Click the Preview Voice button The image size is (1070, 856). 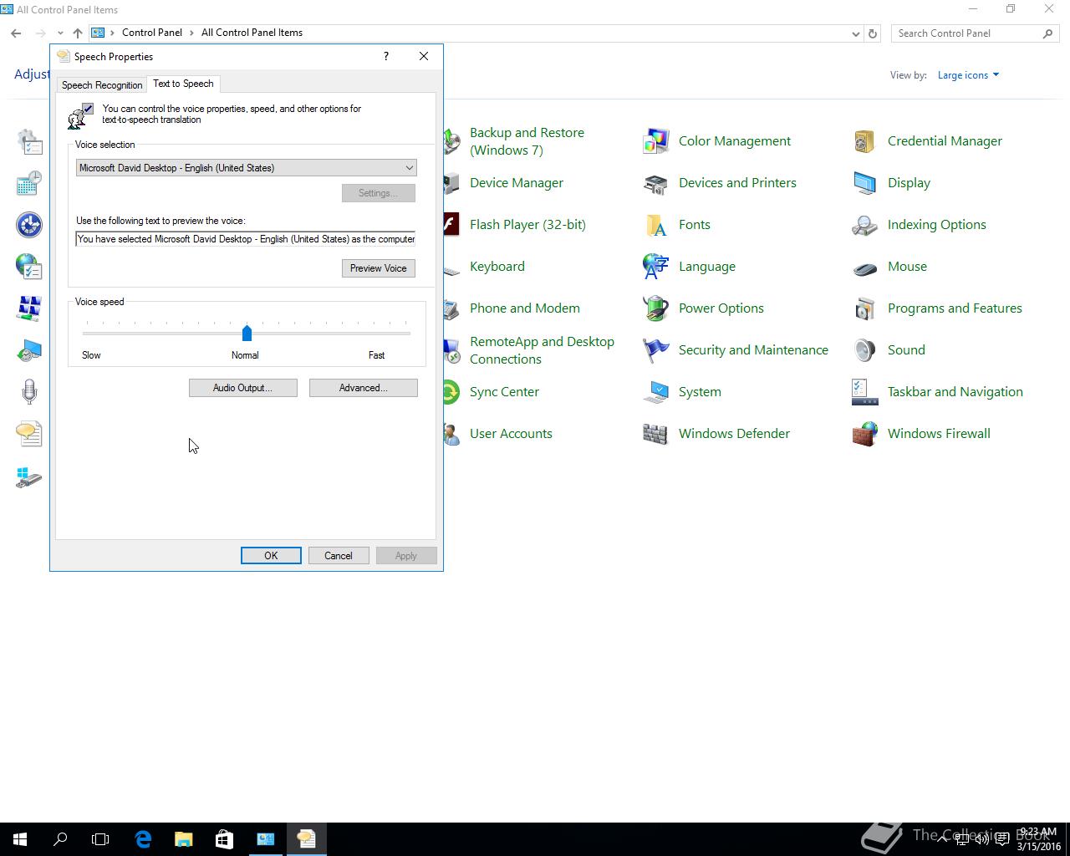point(378,268)
